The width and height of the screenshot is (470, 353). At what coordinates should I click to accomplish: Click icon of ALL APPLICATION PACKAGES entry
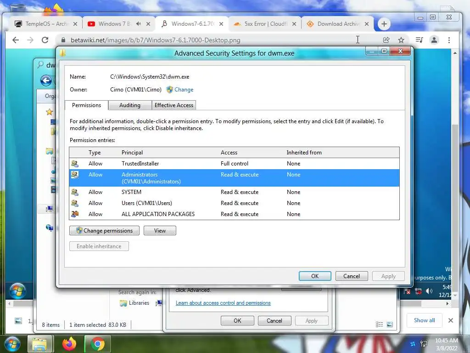click(x=75, y=214)
